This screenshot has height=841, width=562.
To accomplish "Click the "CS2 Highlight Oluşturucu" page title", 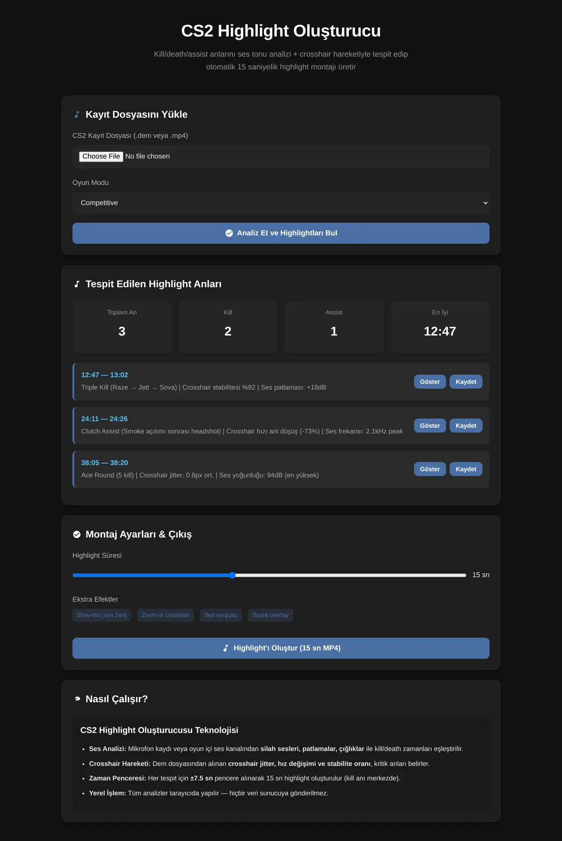I will click(x=281, y=31).
